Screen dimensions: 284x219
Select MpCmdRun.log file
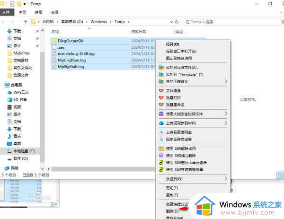(x=72, y=60)
